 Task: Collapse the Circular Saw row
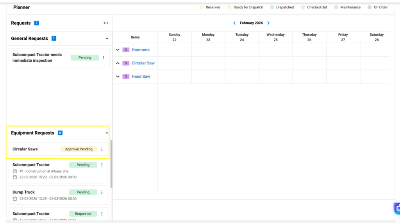[118, 63]
